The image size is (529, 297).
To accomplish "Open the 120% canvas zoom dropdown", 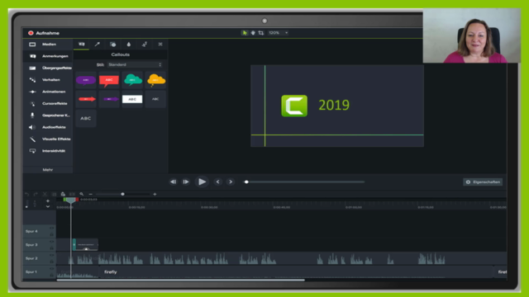I will [278, 33].
